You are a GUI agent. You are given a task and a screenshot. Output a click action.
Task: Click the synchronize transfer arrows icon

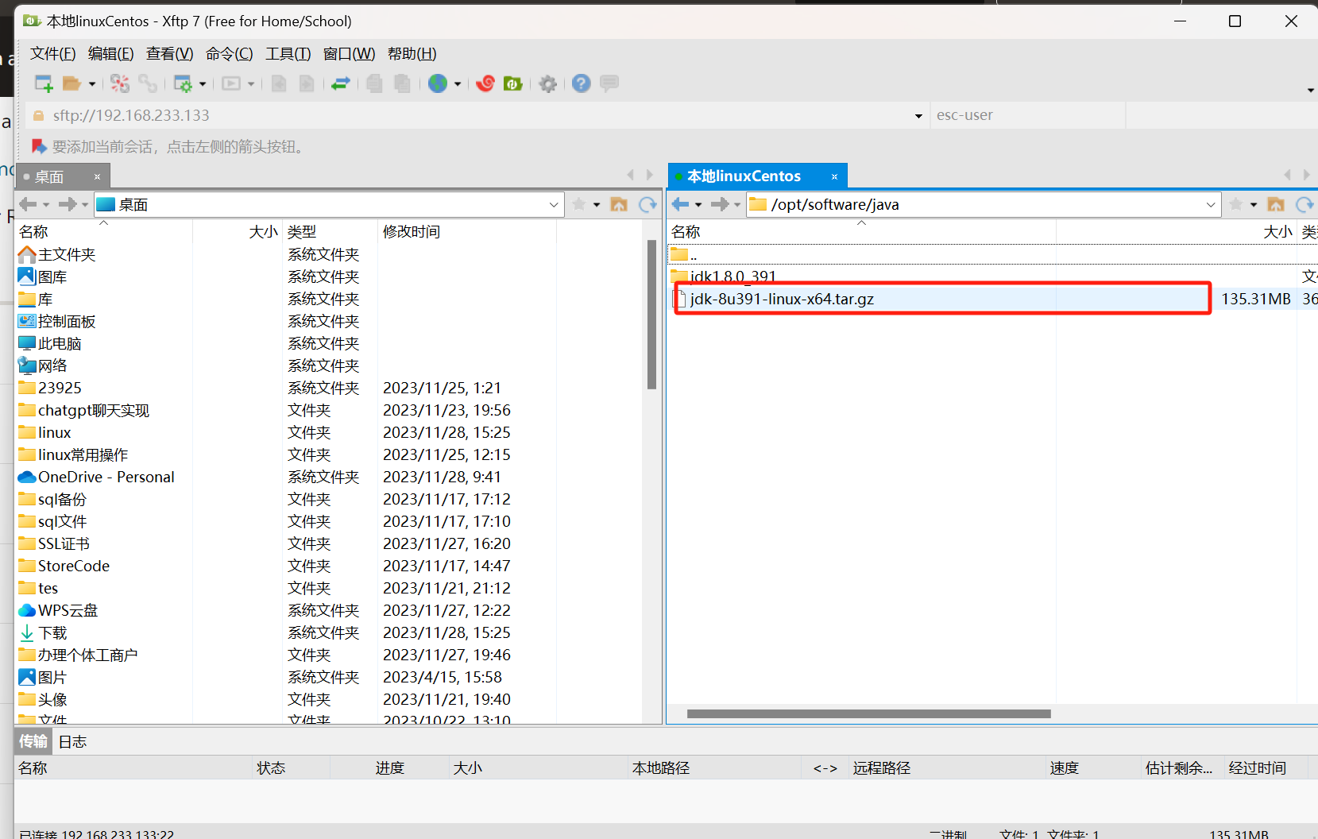pos(341,83)
